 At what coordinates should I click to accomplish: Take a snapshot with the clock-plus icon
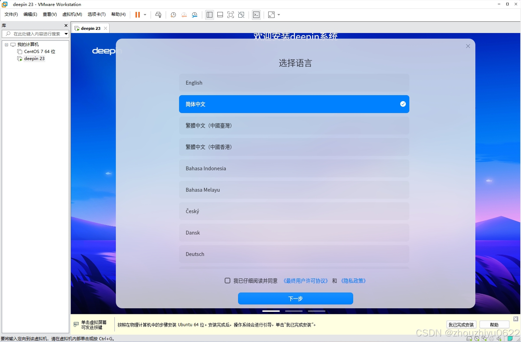point(173,15)
